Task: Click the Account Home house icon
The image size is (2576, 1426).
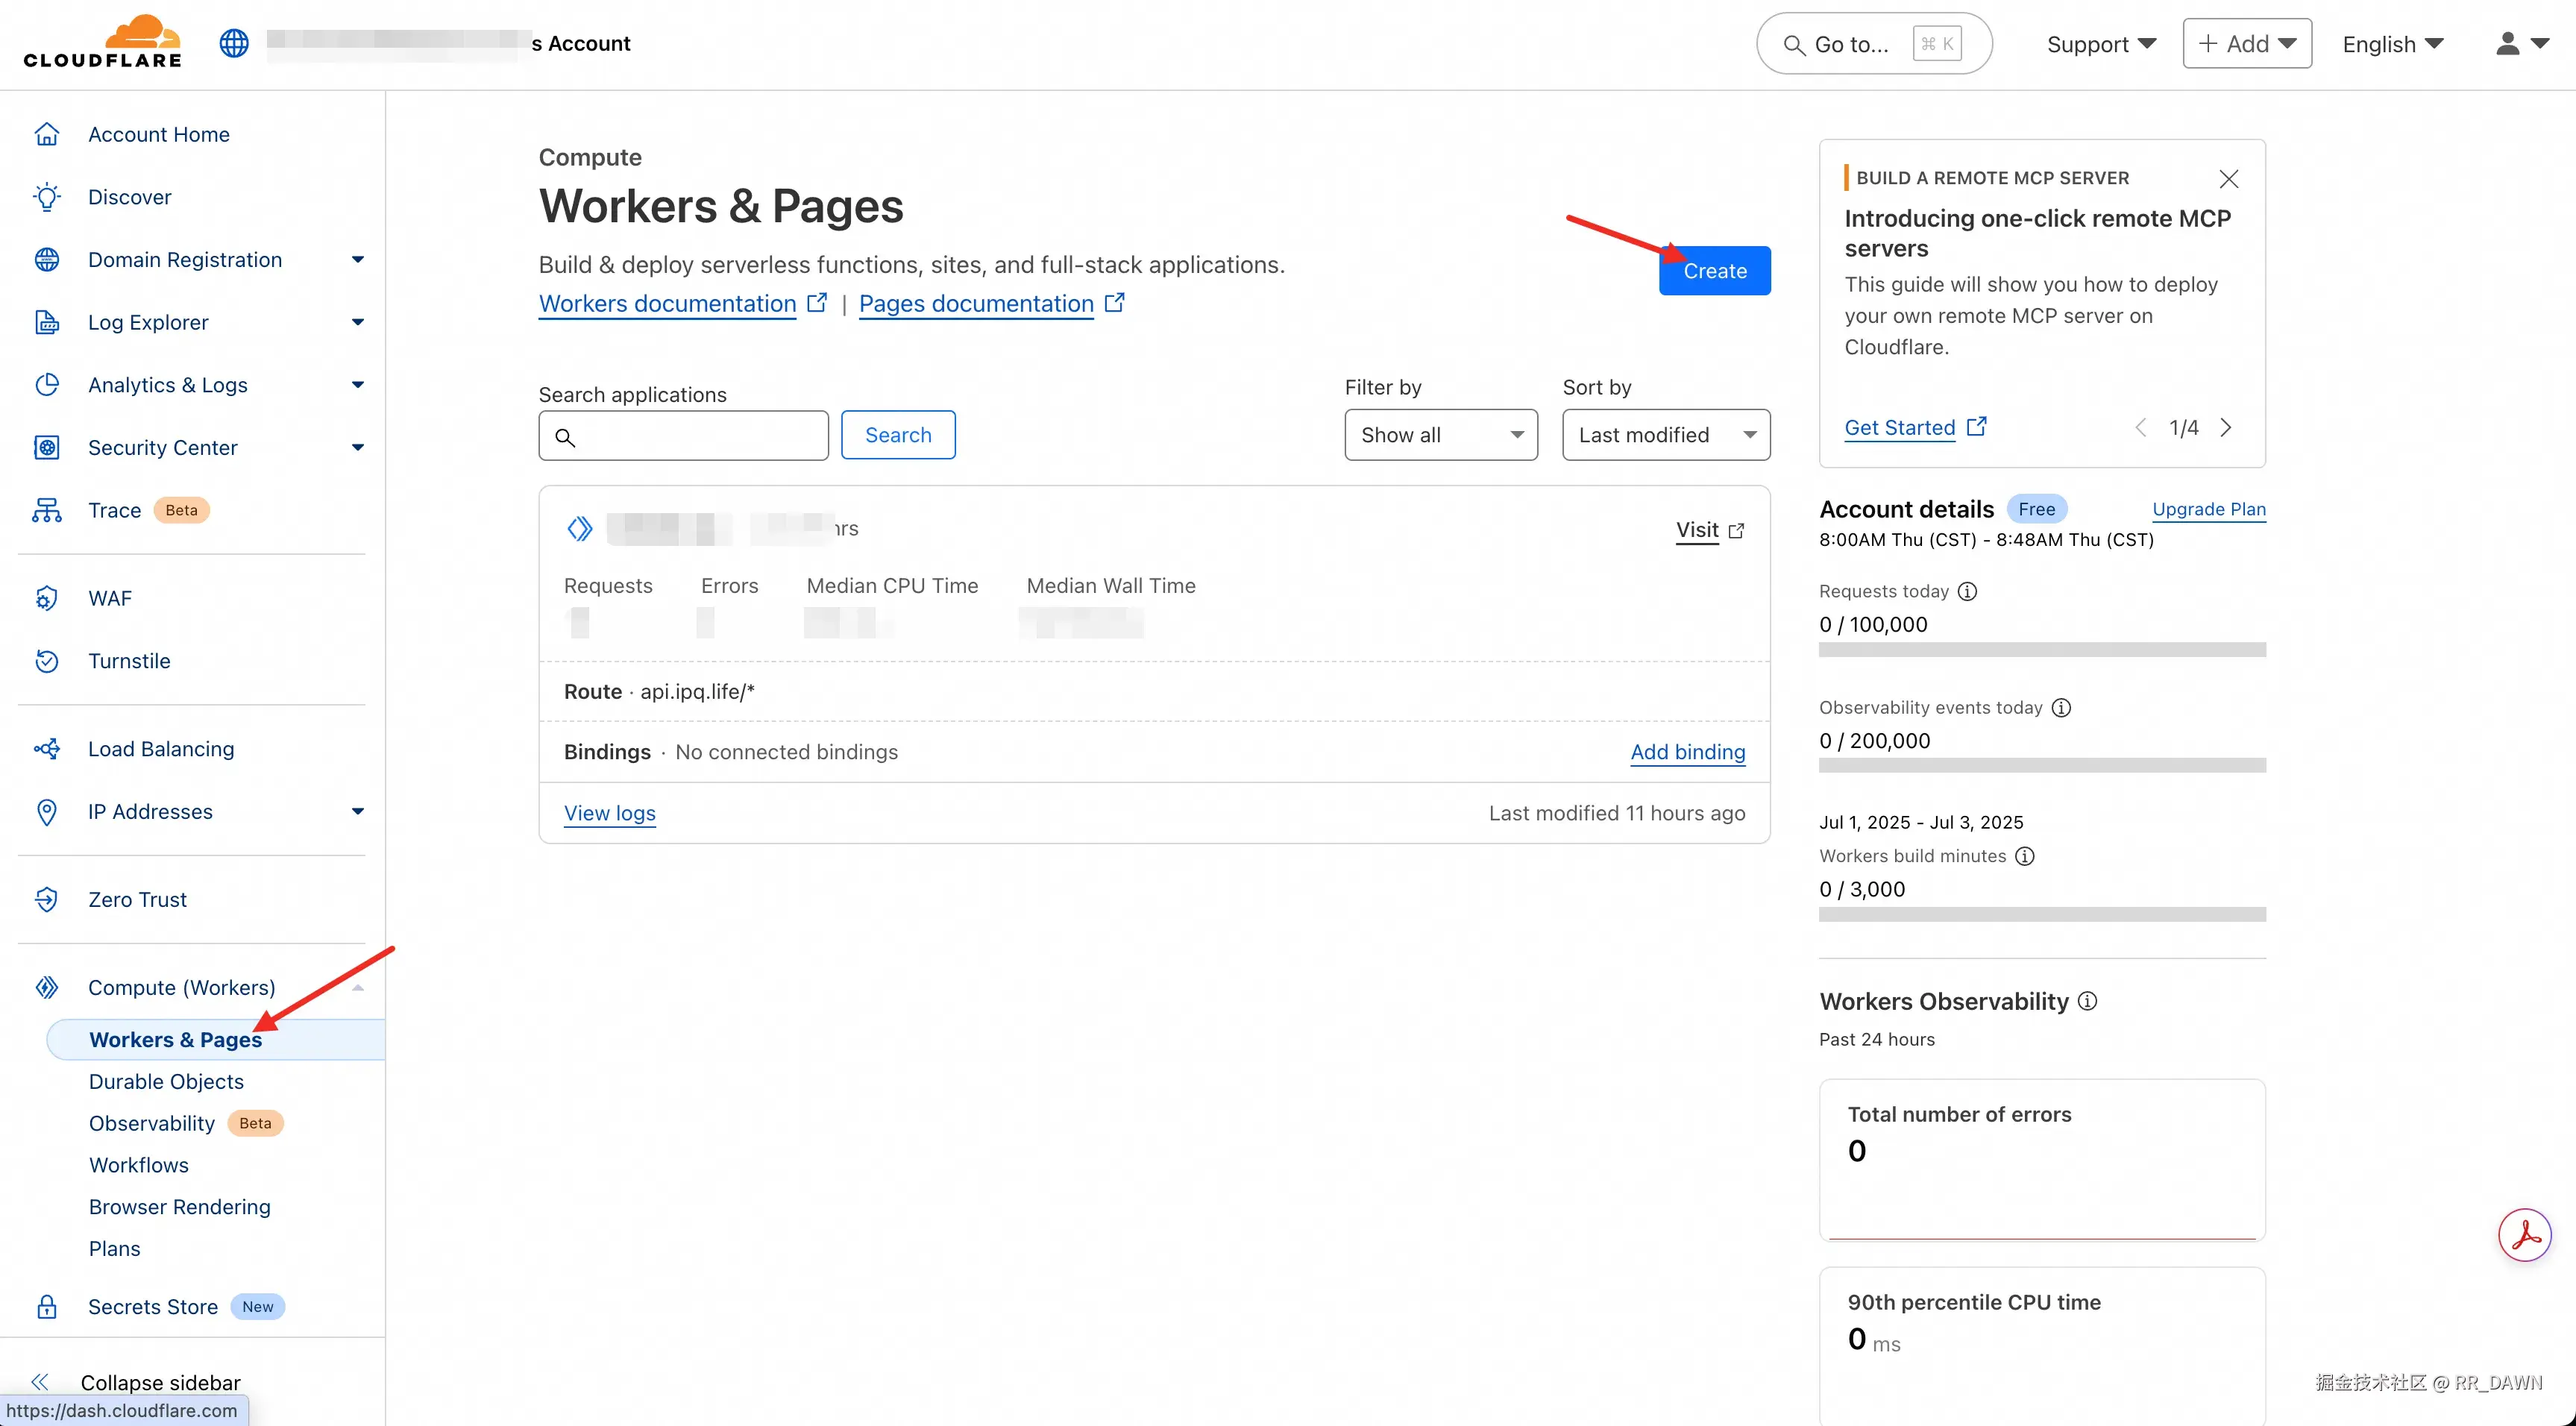Action: [47, 134]
